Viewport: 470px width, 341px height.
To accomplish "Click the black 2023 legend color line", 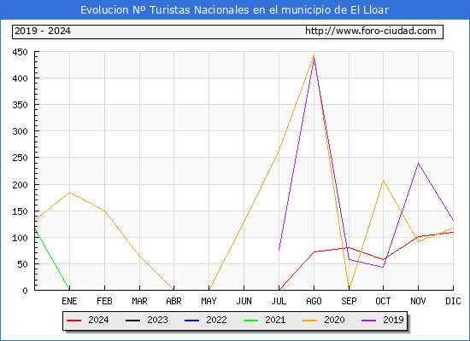I will pyautogui.click(x=132, y=321).
